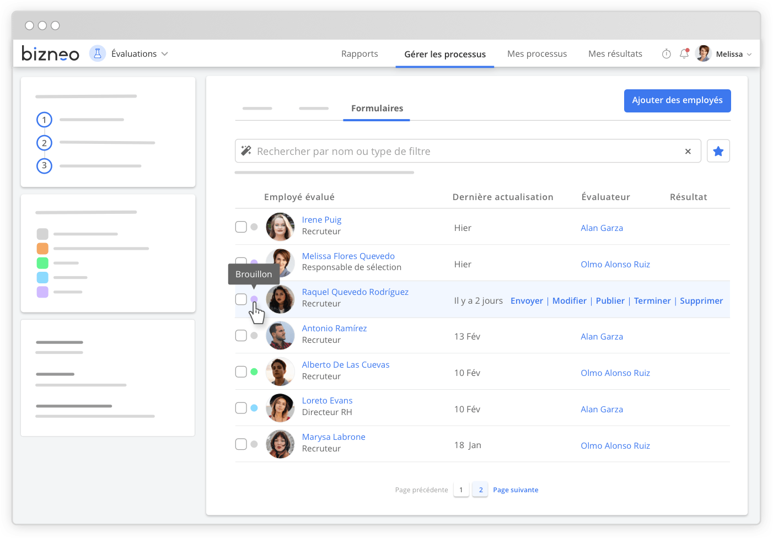
Task: Click Irene Puig's grey status dot
Action: pos(254,227)
